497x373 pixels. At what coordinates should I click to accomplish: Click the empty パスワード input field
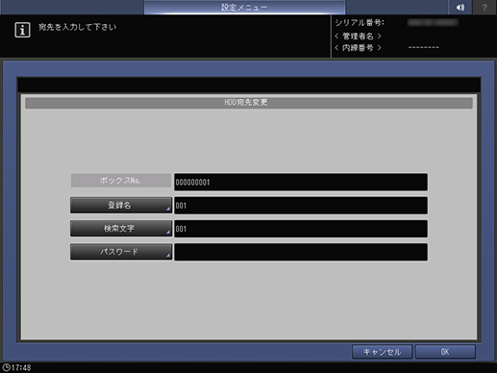click(301, 252)
